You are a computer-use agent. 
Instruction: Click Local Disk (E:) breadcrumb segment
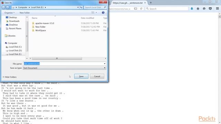pyautogui.click(x=37, y=7)
